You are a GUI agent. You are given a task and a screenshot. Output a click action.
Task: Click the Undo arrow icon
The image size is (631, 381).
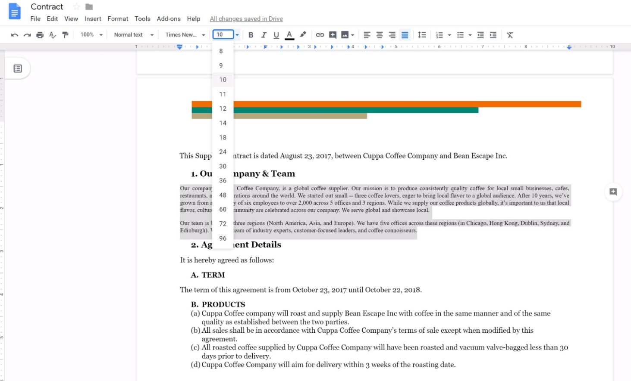[x=14, y=35]
